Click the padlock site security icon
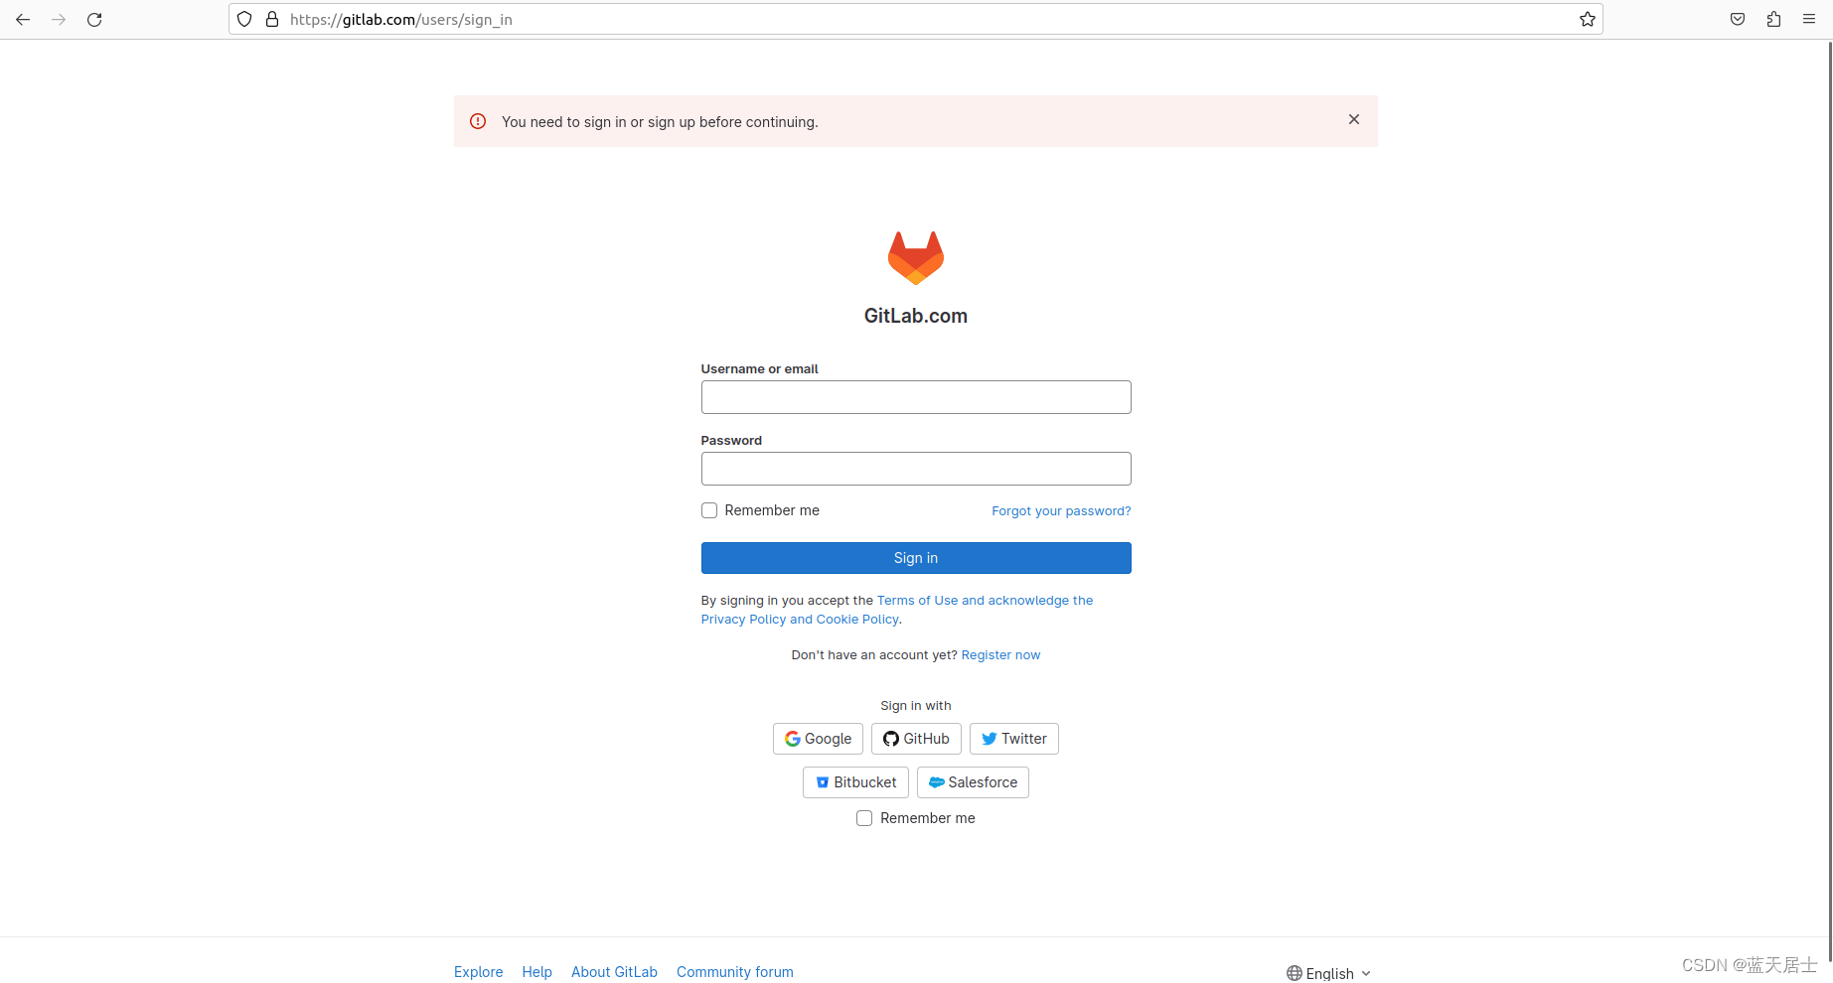 272,19
